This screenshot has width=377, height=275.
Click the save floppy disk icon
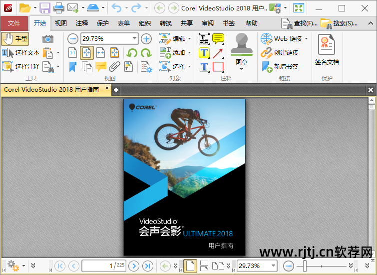tap(45, 8)
